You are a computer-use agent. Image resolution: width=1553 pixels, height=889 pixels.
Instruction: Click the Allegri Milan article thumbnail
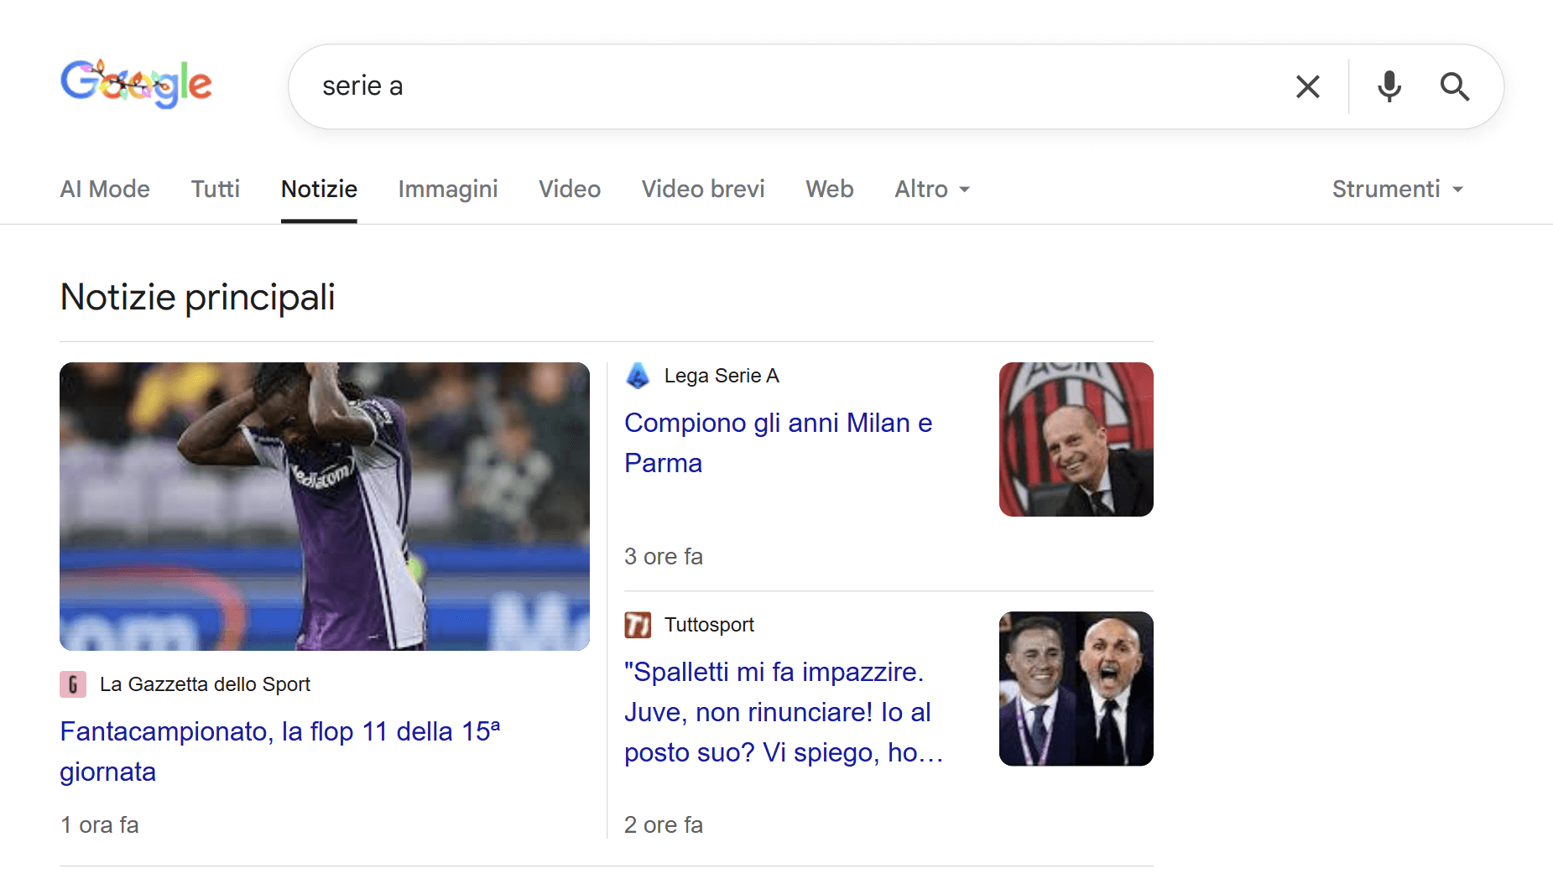(1076, 439)
